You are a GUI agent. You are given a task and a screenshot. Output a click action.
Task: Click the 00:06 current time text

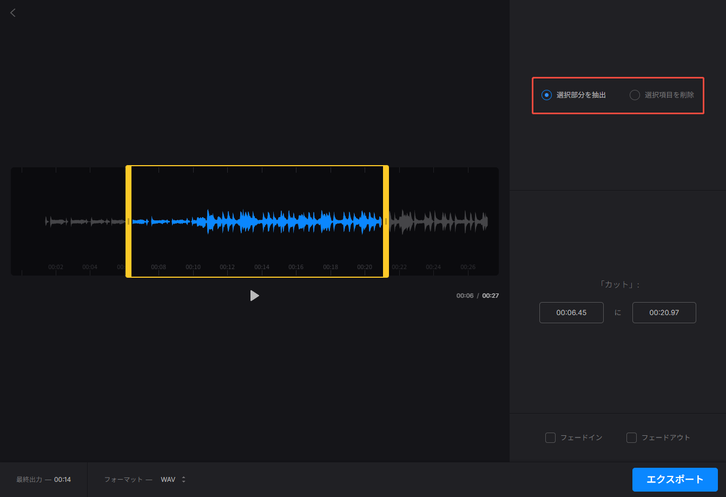click(465, 296)
